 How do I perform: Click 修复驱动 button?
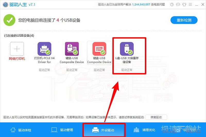[x=156, y=117]
